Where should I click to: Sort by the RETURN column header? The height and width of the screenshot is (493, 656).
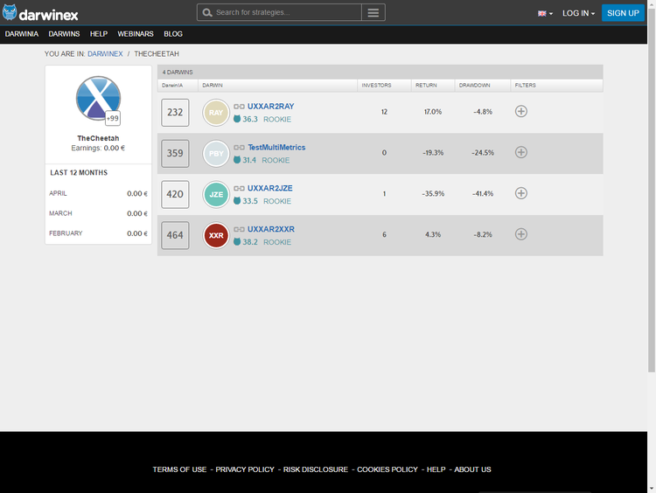(426, 86)
